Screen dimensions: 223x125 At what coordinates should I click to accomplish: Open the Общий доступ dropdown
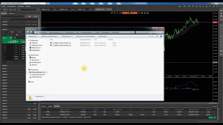pos(67,36)
